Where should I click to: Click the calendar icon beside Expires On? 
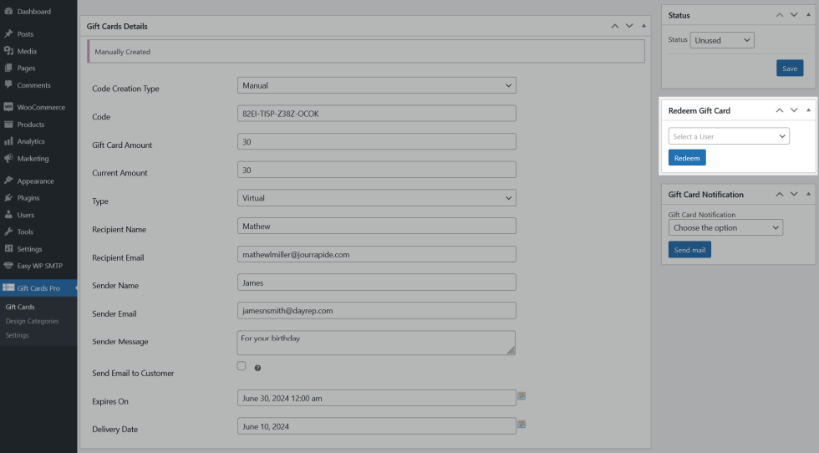coord(521,396)
